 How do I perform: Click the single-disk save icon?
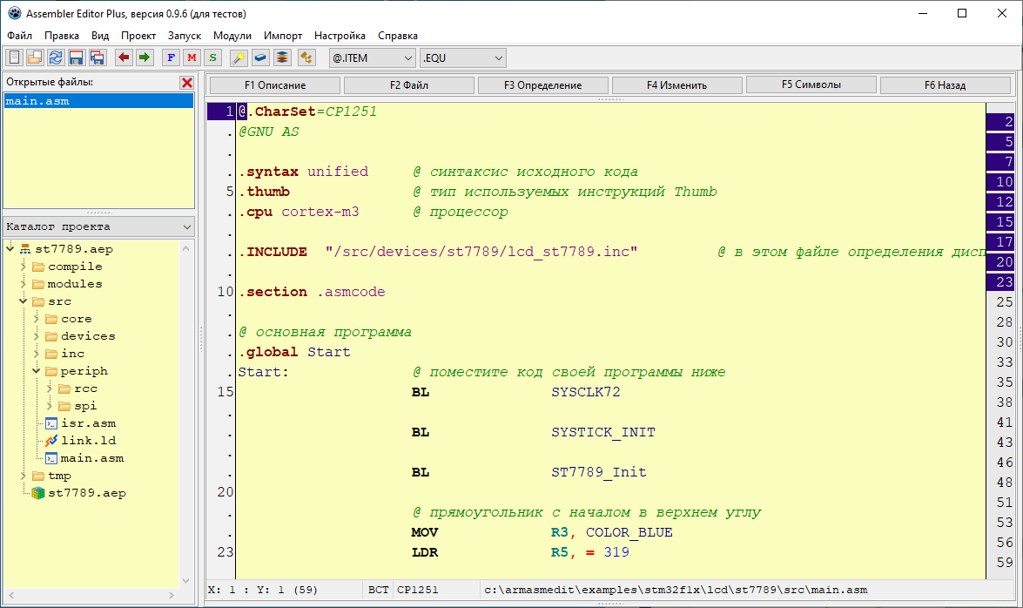[77, 58]
